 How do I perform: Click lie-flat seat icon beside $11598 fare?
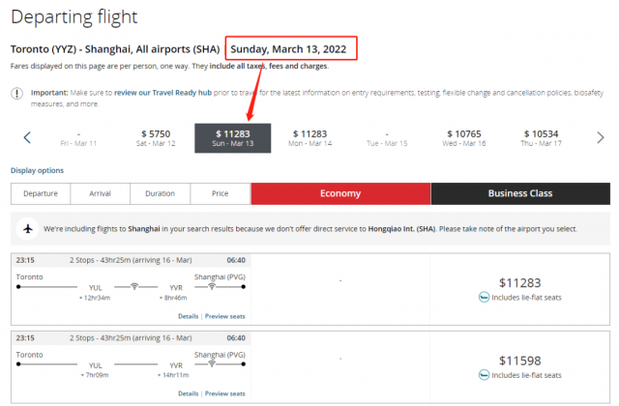click(x=484, y=374)
